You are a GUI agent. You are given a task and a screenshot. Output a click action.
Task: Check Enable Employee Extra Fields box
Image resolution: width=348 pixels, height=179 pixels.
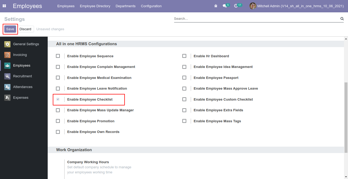[x=184, y=110]
